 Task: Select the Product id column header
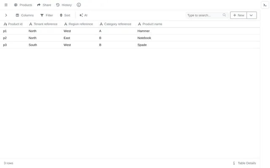click(x=13, y=24)
